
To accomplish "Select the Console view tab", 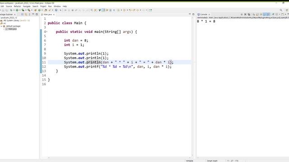I will tap(204, 14).
